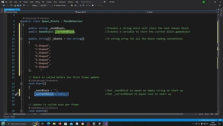223x126 pixels.
Task: Open Firefox from the taskbar
Action: pyautogui.click(x=60, y=124)
